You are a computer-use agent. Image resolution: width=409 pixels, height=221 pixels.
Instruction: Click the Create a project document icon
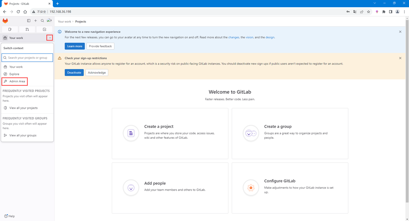point(131,133)
